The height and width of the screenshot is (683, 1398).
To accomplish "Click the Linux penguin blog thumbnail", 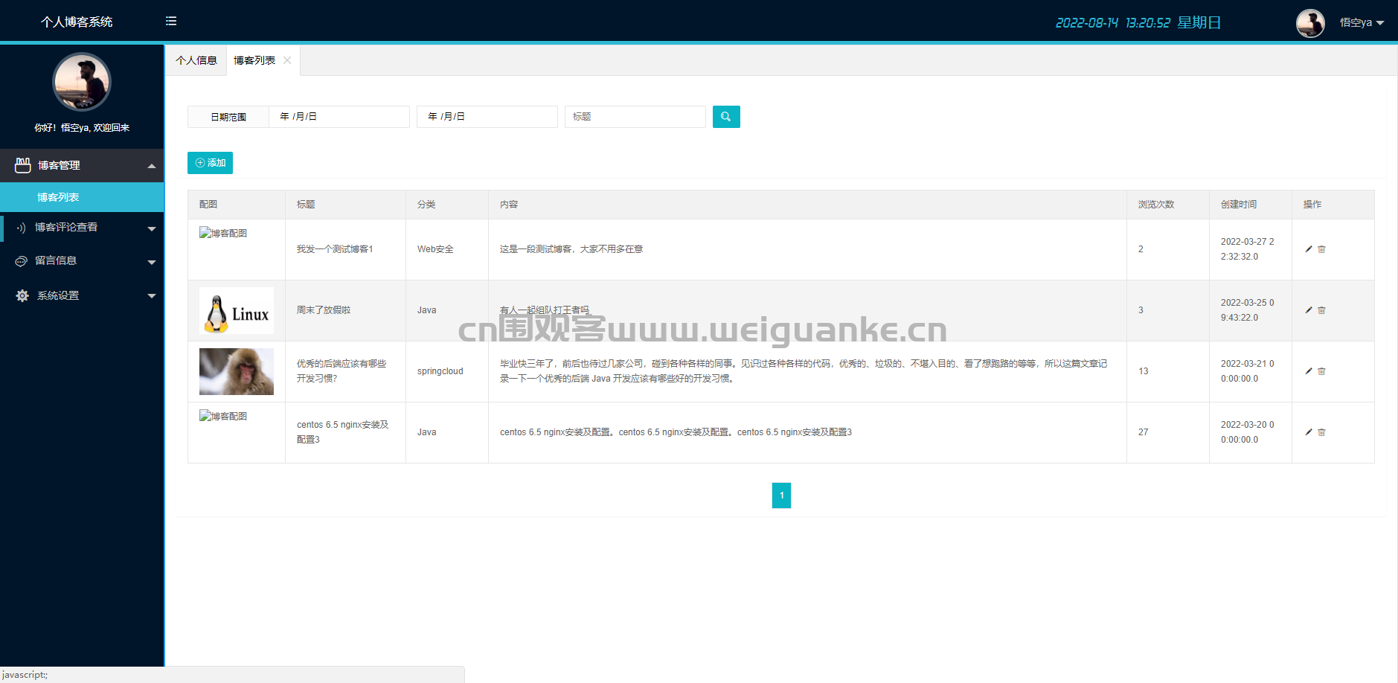I will pos(237,310).
